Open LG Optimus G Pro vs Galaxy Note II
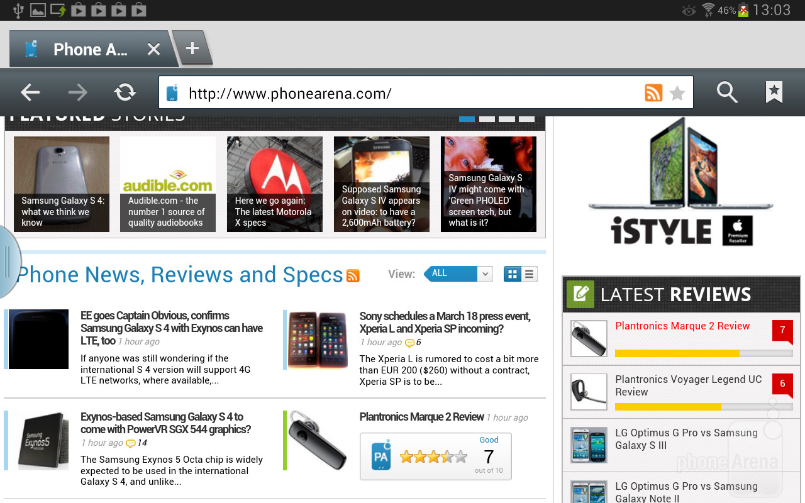The width and height of the screenshot is (805, 503). [x=686, y=492]
